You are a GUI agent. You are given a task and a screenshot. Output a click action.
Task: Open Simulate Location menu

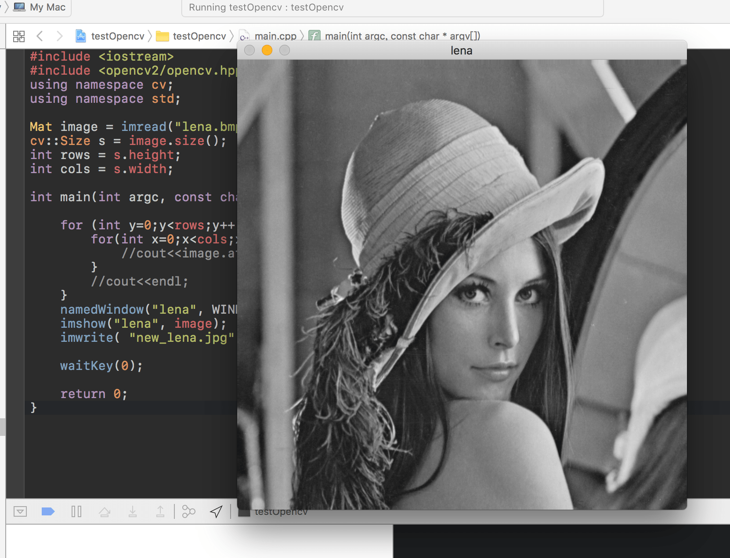216,511
